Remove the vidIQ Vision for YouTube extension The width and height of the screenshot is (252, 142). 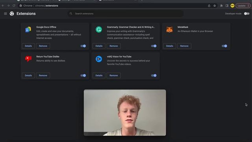[x=114, y=75]
